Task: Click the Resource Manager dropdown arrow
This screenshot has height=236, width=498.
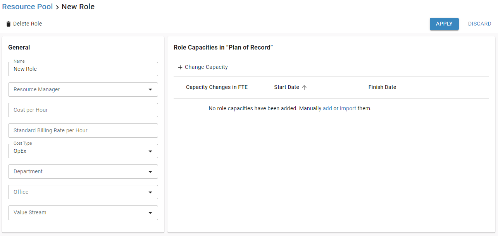Action: click(150, 89)
